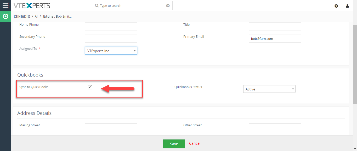
Task: Focus the Home Phone input field
Action: point(111,26)
